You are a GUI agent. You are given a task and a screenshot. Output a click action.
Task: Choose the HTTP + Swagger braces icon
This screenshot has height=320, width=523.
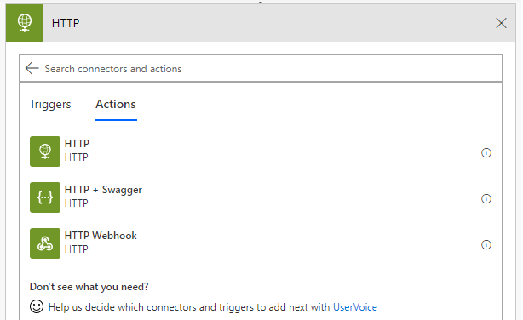(45, 197)
